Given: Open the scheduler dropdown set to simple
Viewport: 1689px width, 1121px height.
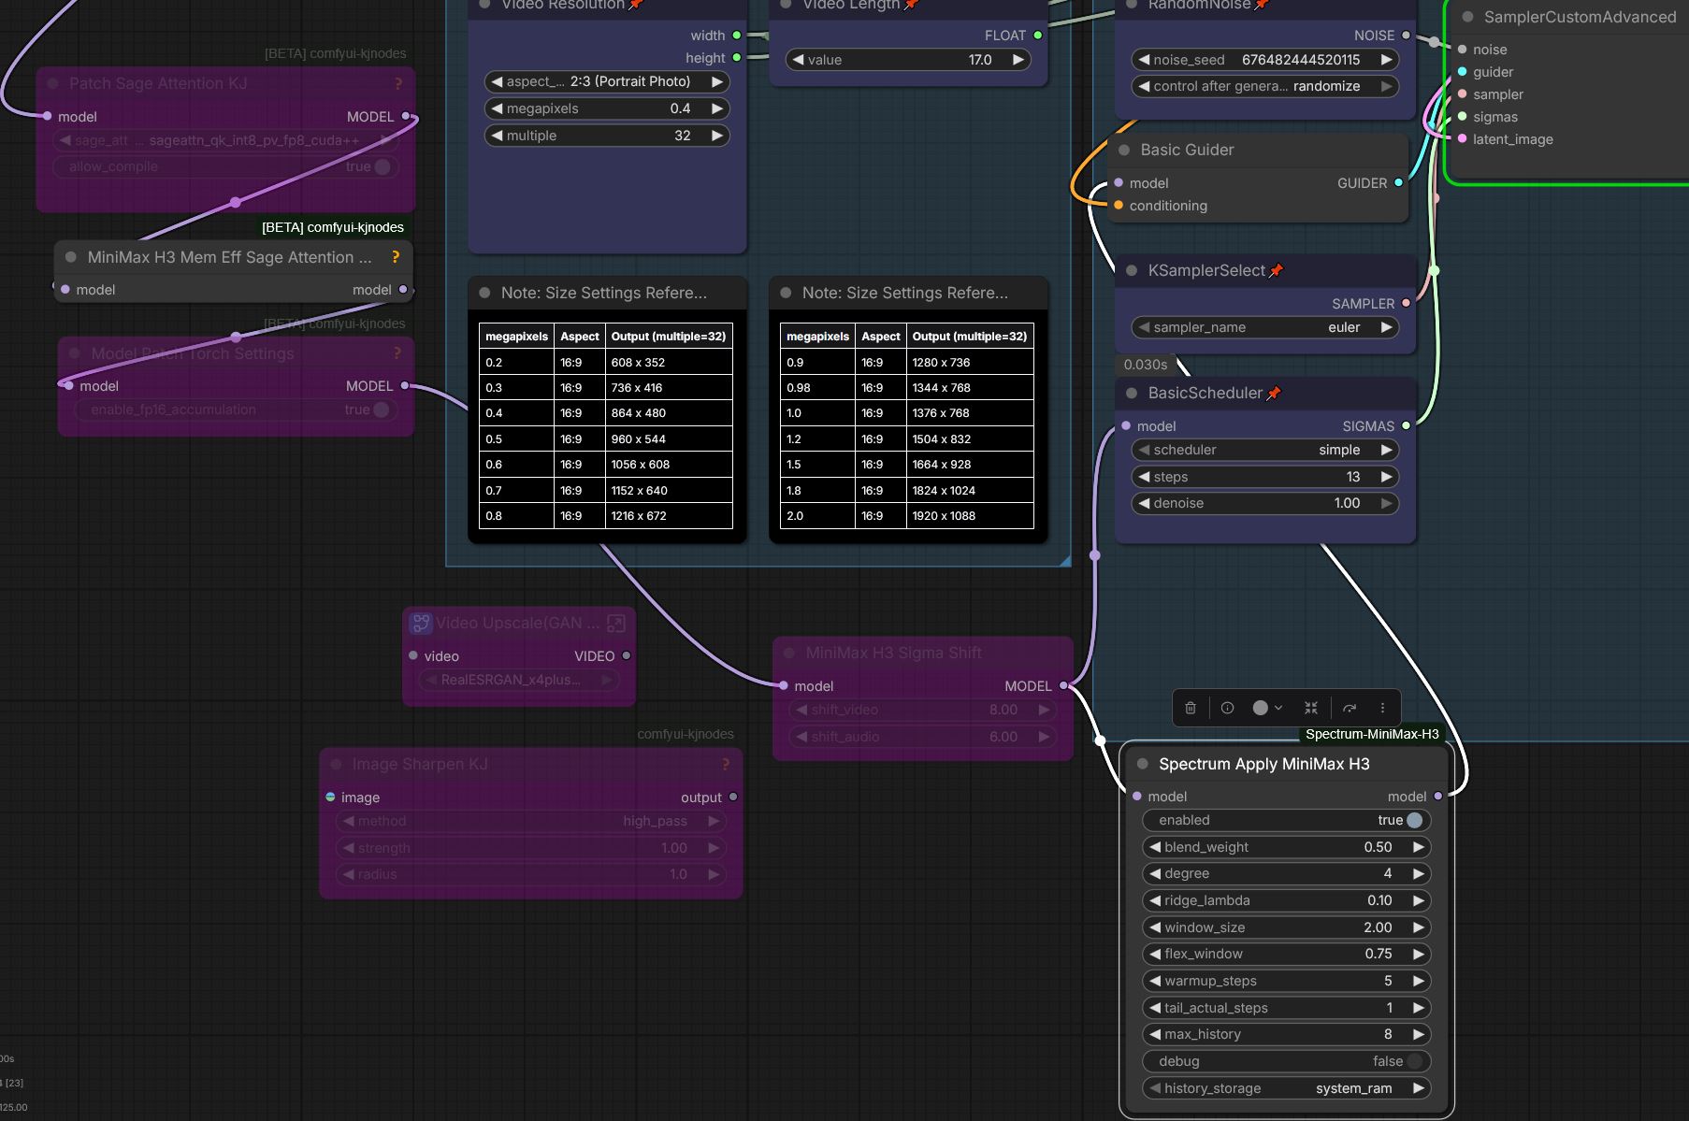Looking at the screenshot, I should click(1265, 450).
